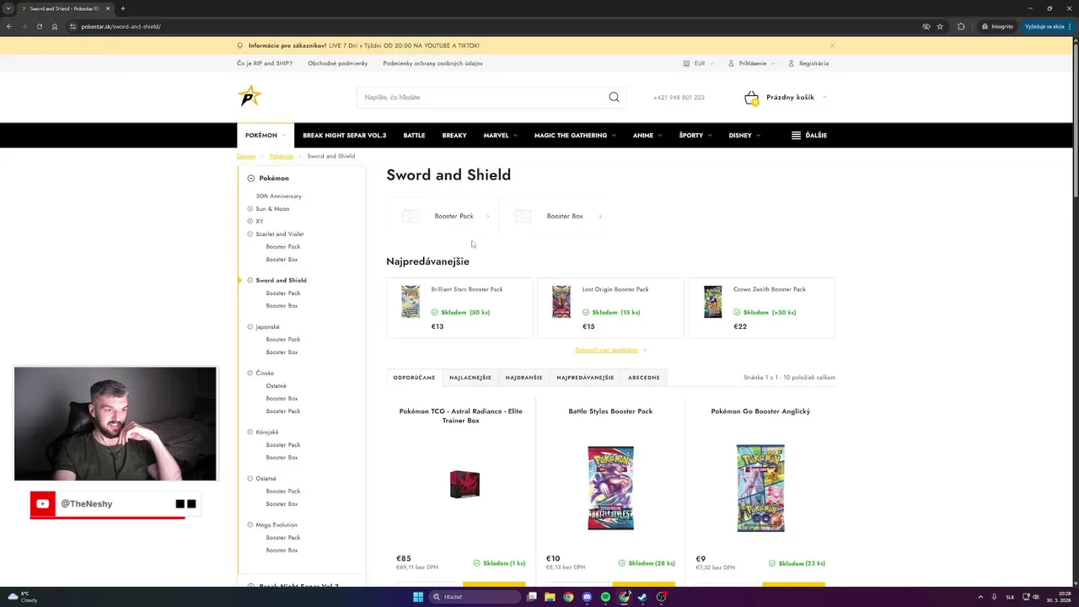The width and height of the screenshot is (1079, 607).
Task: Open Lost Origin Booster Pack bestseller
Action: (x=610, y=308)
